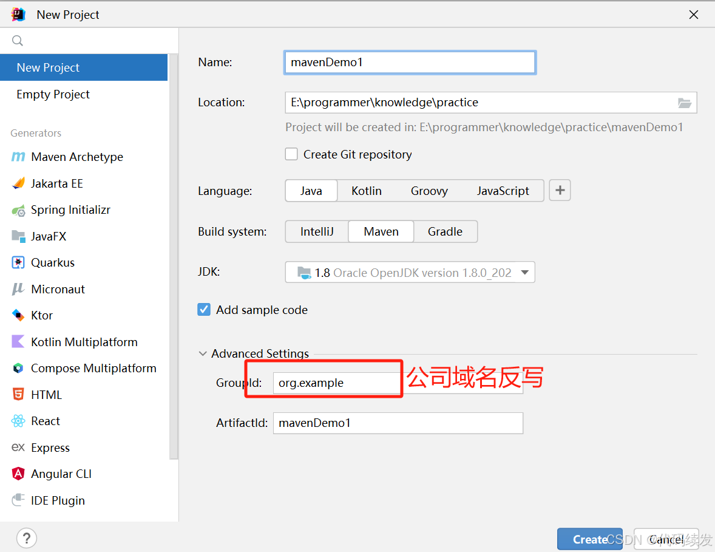Screen dimensions: 715x552
Task: Select Jakarta EE generator label
Action: pyautogui.click(x=56, y=183)
